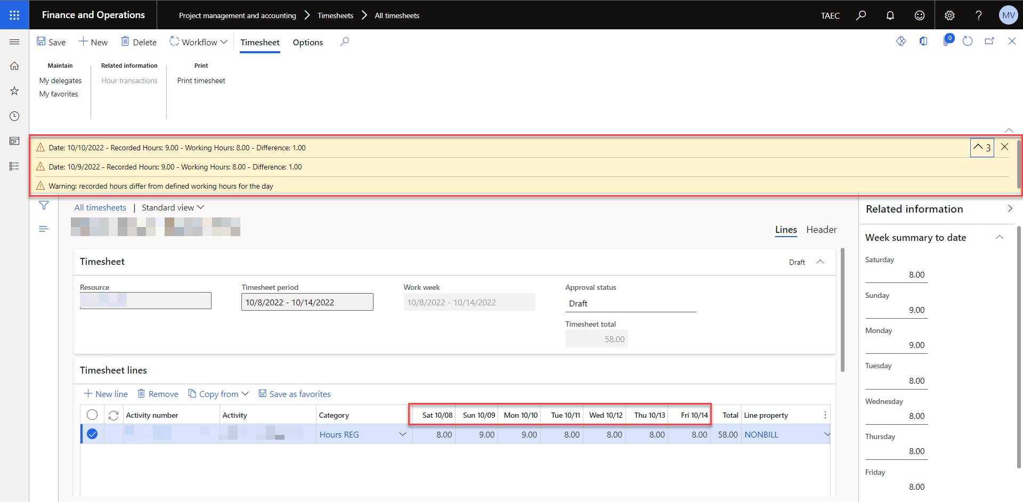The height and width of the screenshot is (502, 1023).
Task: Toggle select-all circle in grid header
Action: pos(92,415)
